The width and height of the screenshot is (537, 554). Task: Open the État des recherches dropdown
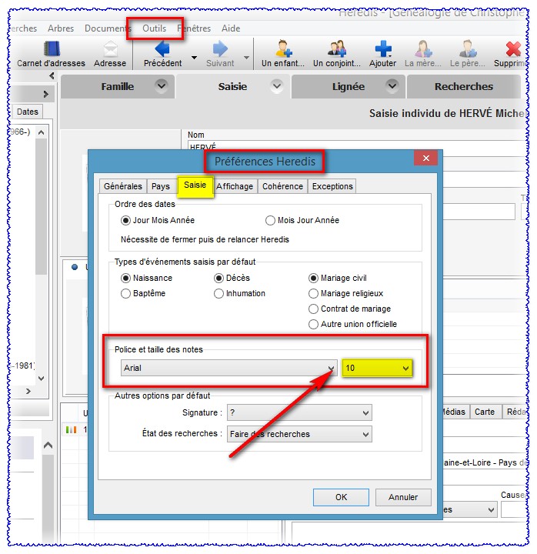click(x=299, y=434)
